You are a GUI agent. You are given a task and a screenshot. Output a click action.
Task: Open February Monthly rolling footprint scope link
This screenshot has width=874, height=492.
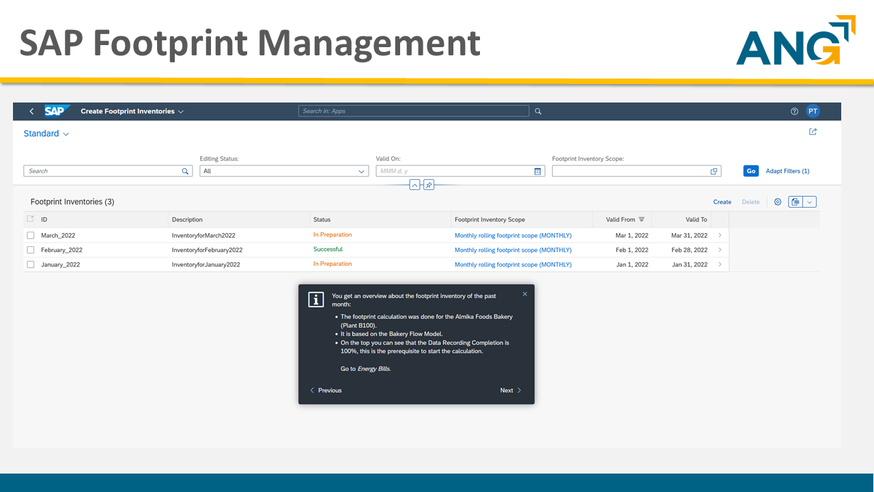coord(513,250)
